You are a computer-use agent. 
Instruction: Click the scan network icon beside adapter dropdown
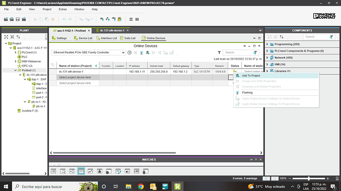coord(129,53)
